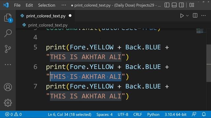Select language mode Python

pos(153,114)
